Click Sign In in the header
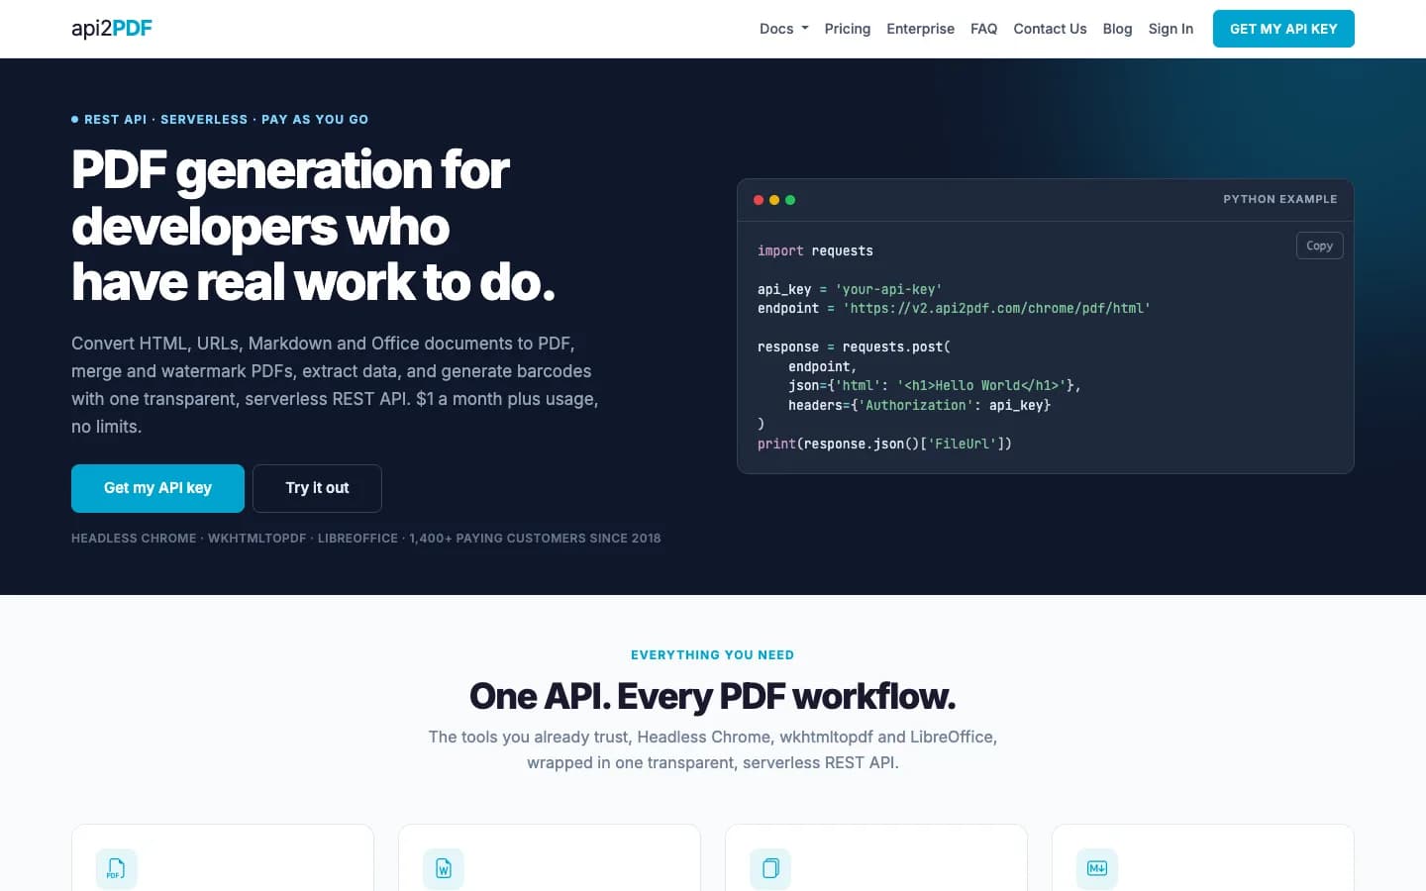This screenshot has width=1426, height=891. coord(1171,29)
